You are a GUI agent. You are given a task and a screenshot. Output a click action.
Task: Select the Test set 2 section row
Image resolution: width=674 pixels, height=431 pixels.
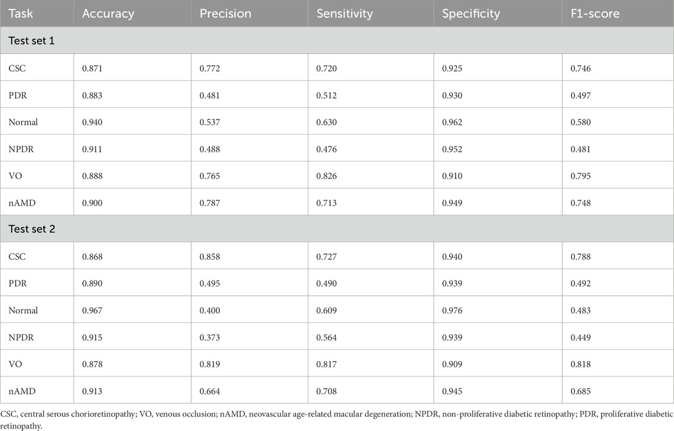pos(32,229)
